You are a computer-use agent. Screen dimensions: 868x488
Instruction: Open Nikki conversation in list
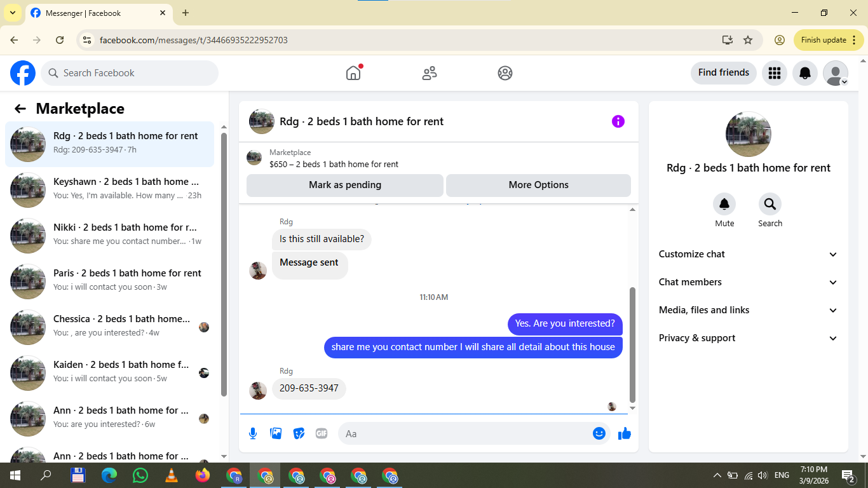coord(109,236)
